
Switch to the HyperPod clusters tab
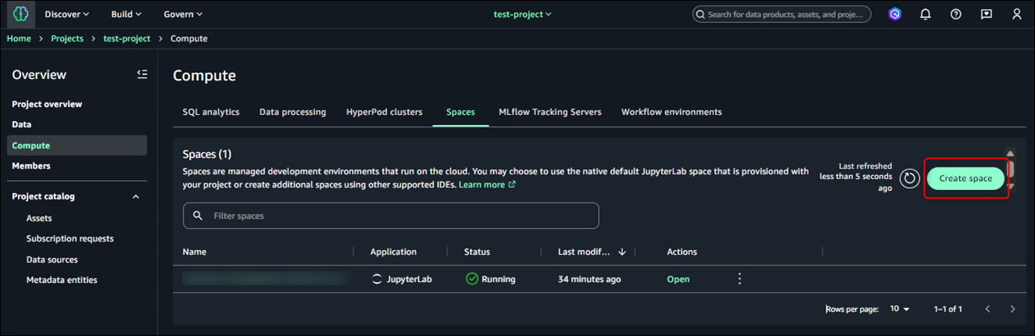click(384, 112)
